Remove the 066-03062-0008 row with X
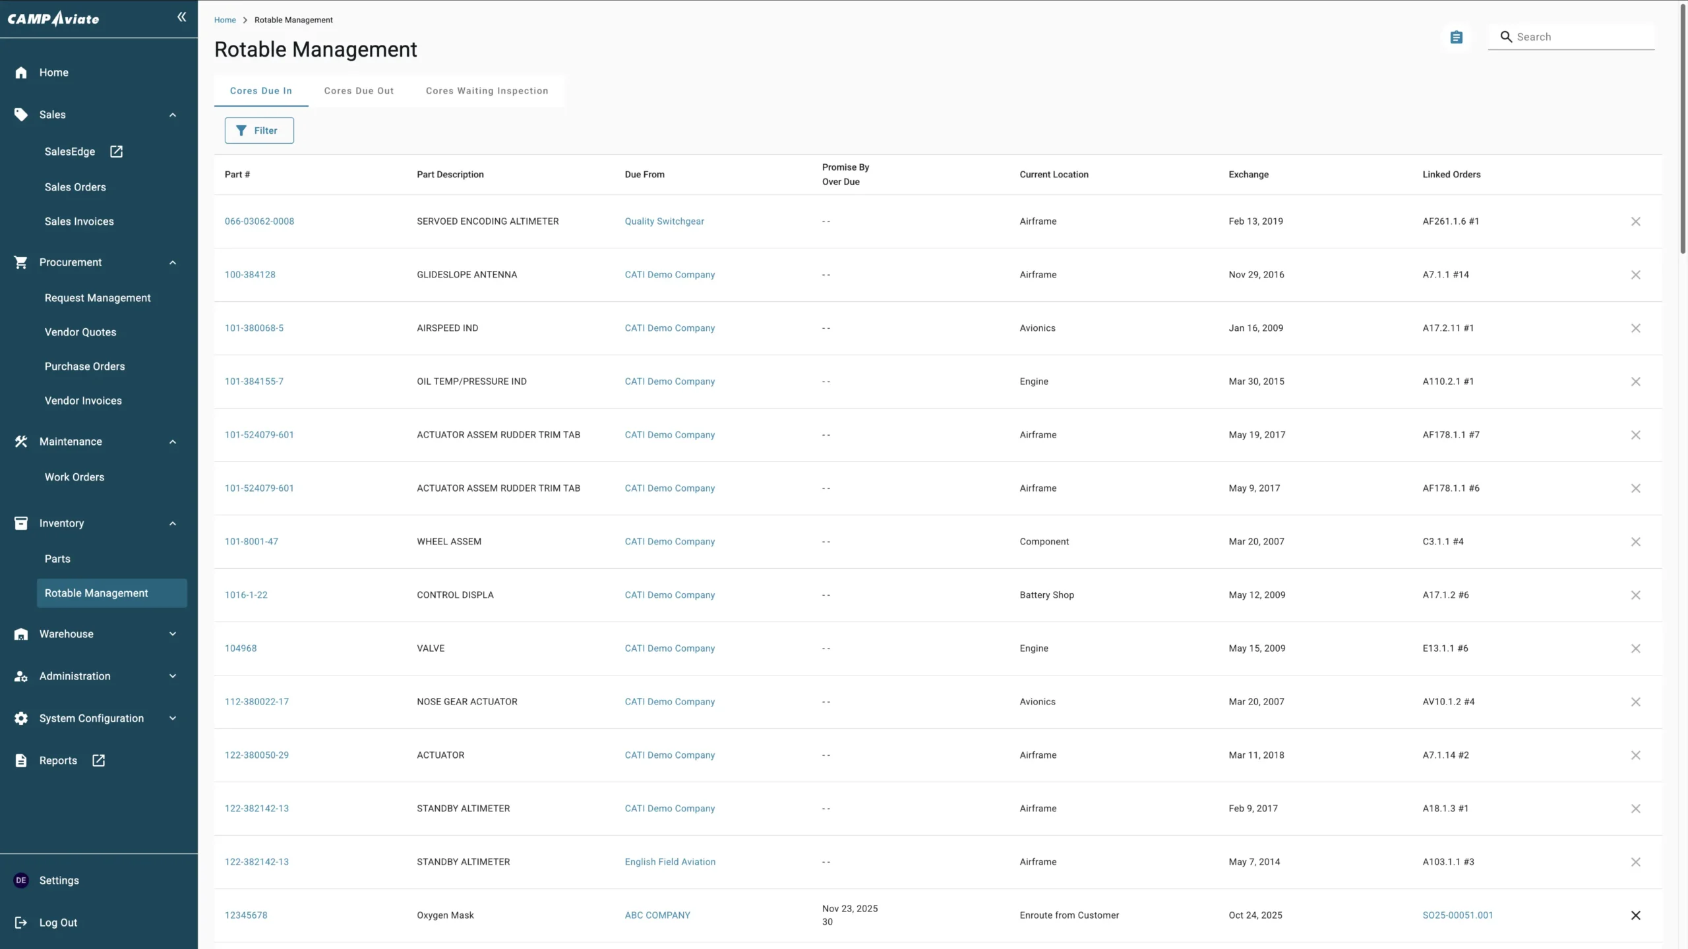1688x949 pixels. (1636, 221)
